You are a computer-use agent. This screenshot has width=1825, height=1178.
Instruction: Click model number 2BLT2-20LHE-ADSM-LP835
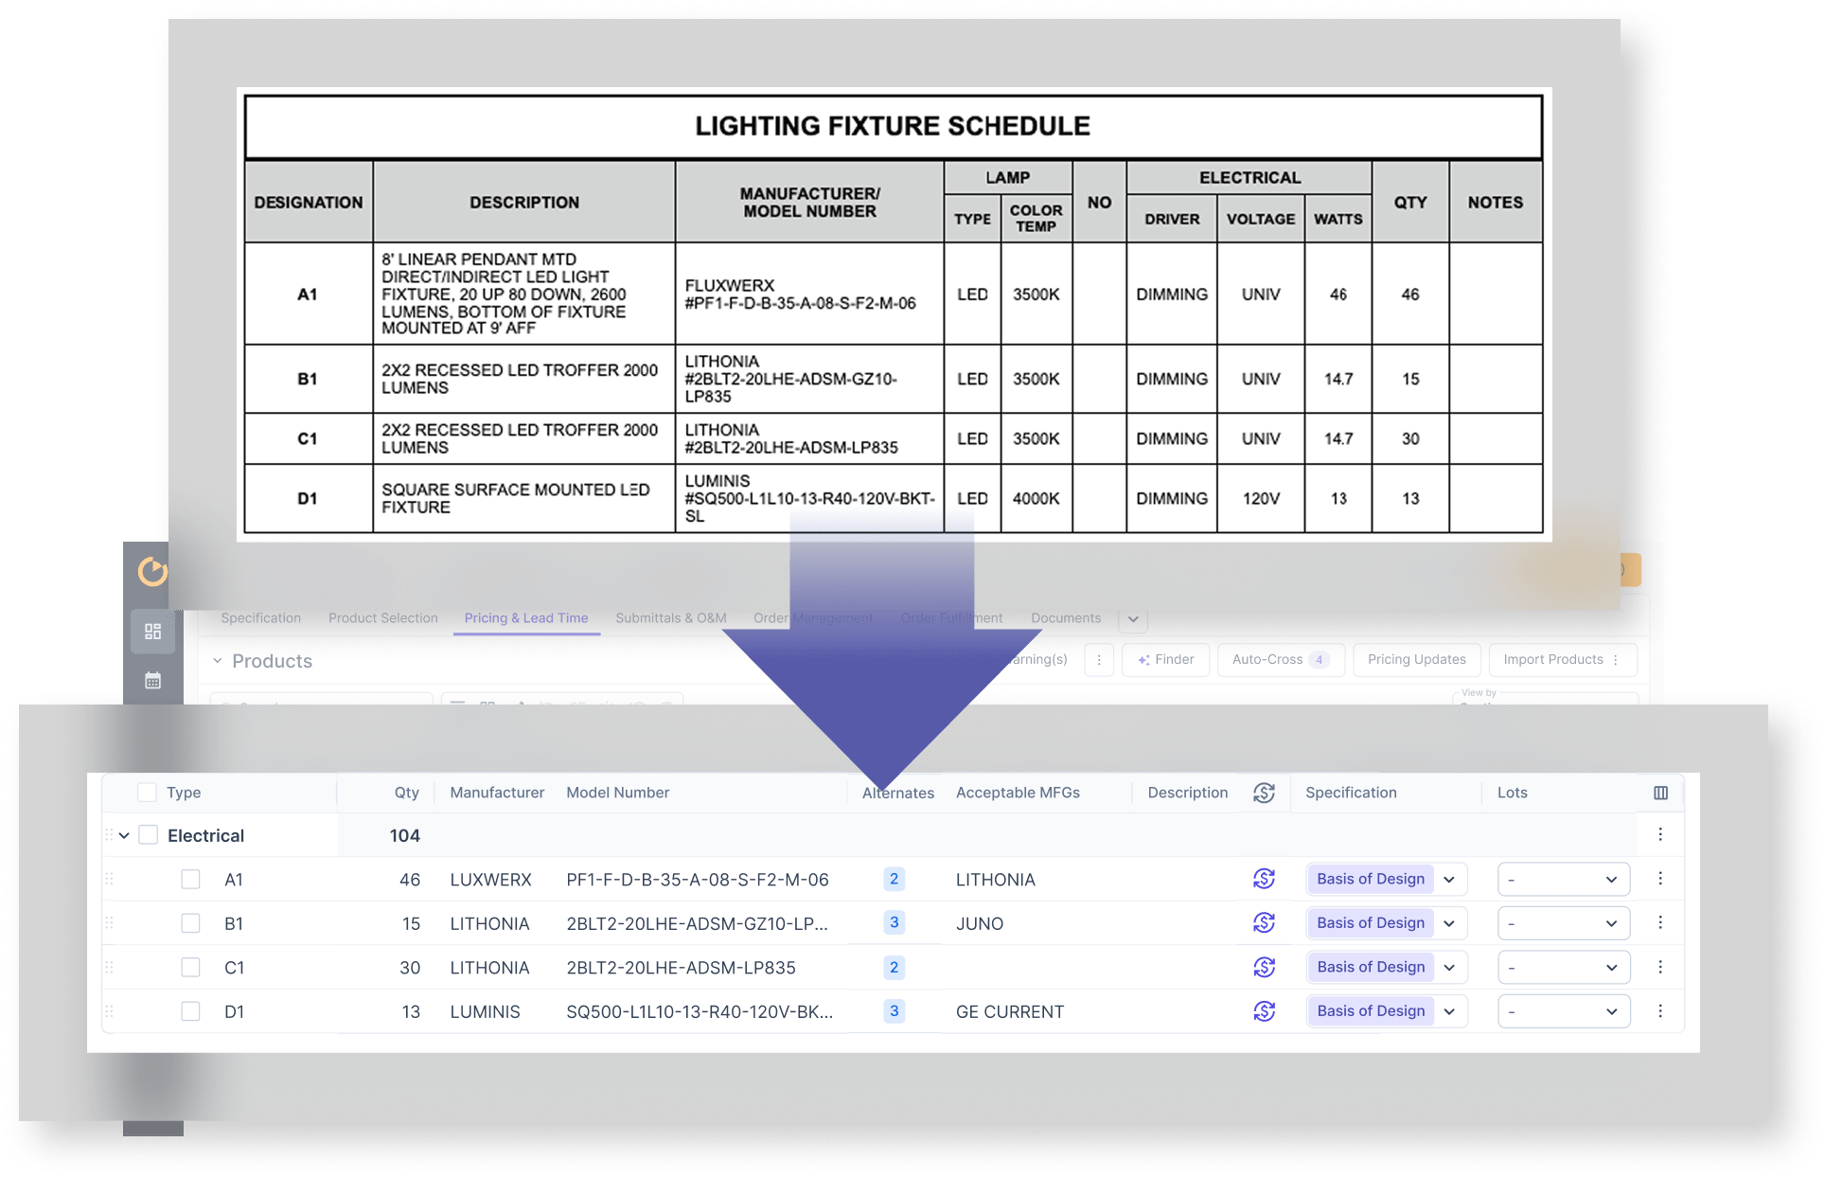click(681, 968)
